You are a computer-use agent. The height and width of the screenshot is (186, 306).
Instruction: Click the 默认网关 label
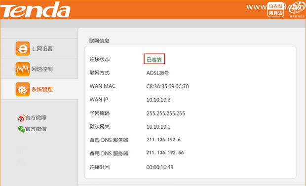100,127
